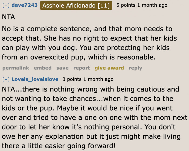189x151 pixels.
Task: Save dave7243's comment
Action: point(62,68)
